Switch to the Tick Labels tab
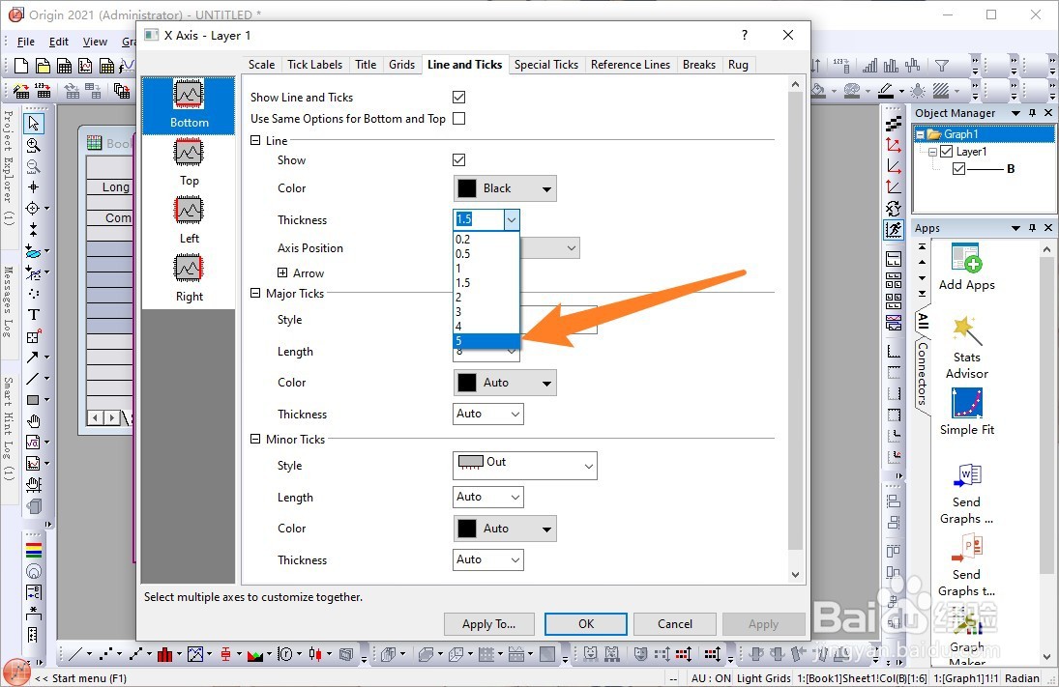This screenshot has height=687, width=1059. (x=314, y=65)
